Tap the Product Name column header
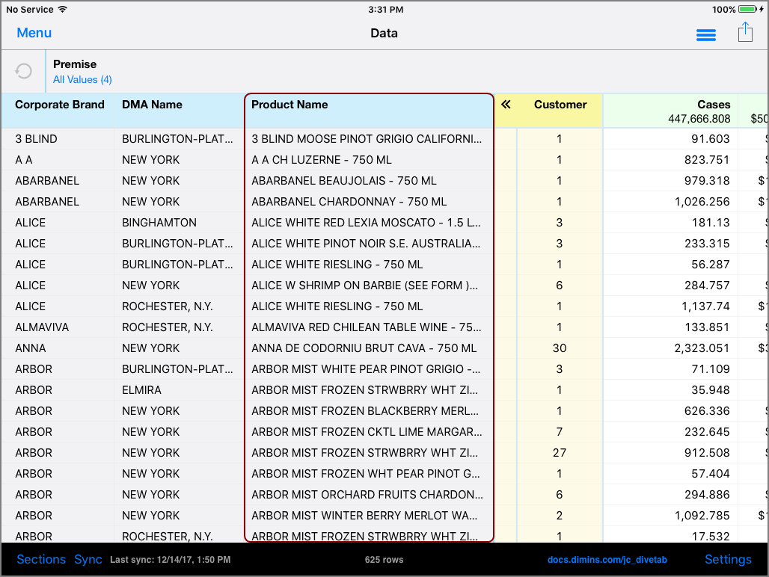769x577 pixels. pos(289,105)
